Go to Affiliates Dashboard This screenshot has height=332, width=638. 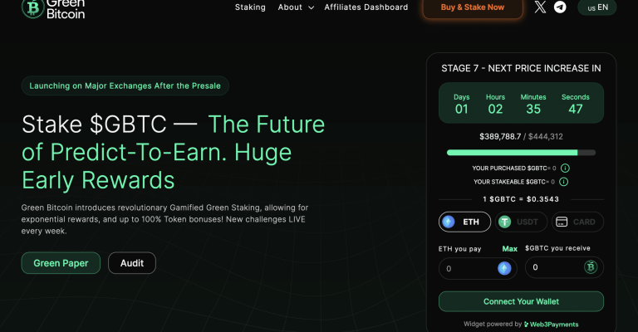366,7
